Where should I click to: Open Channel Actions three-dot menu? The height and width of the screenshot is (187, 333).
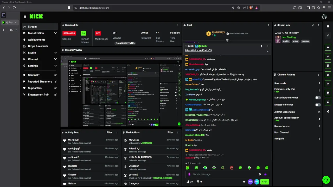[x=319, y=75]
